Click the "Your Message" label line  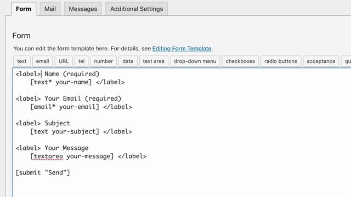(52, 148)
